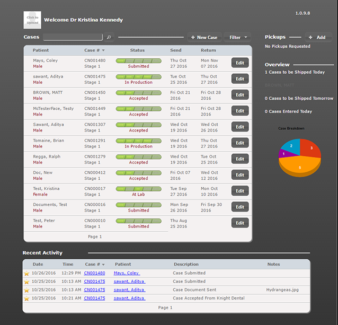
Task: Click progress bar for Test, Kristina case
Action: point(139,189)
